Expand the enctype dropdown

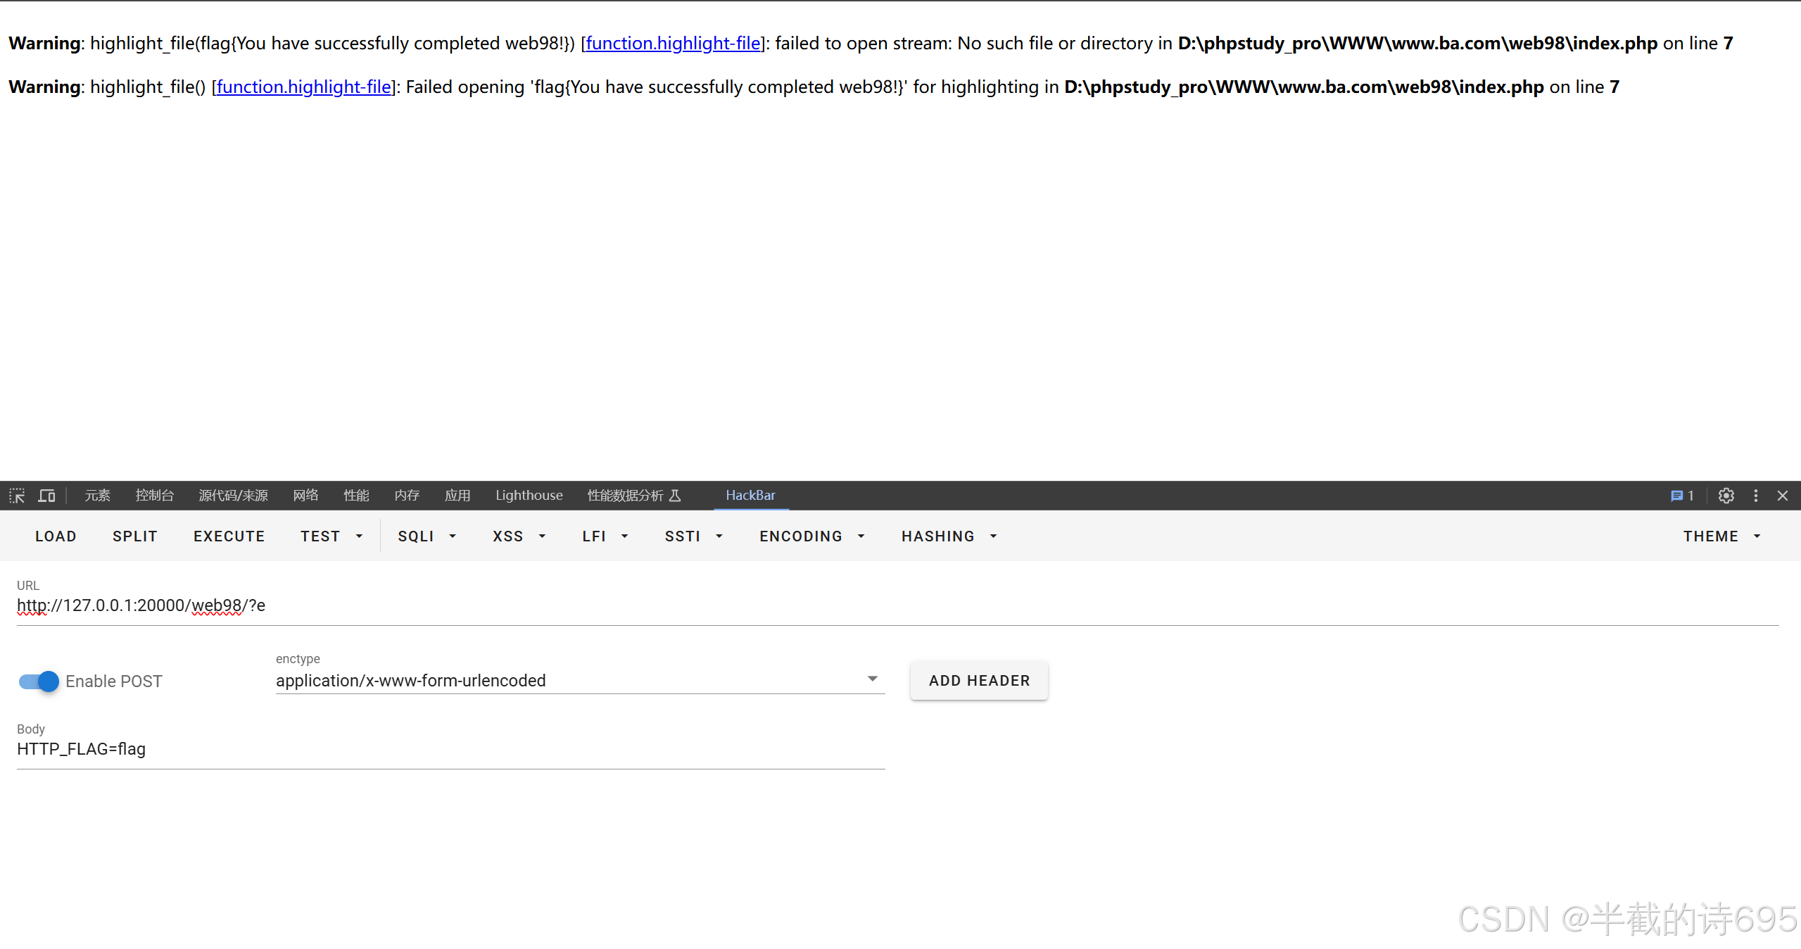(x=872, y=679)
